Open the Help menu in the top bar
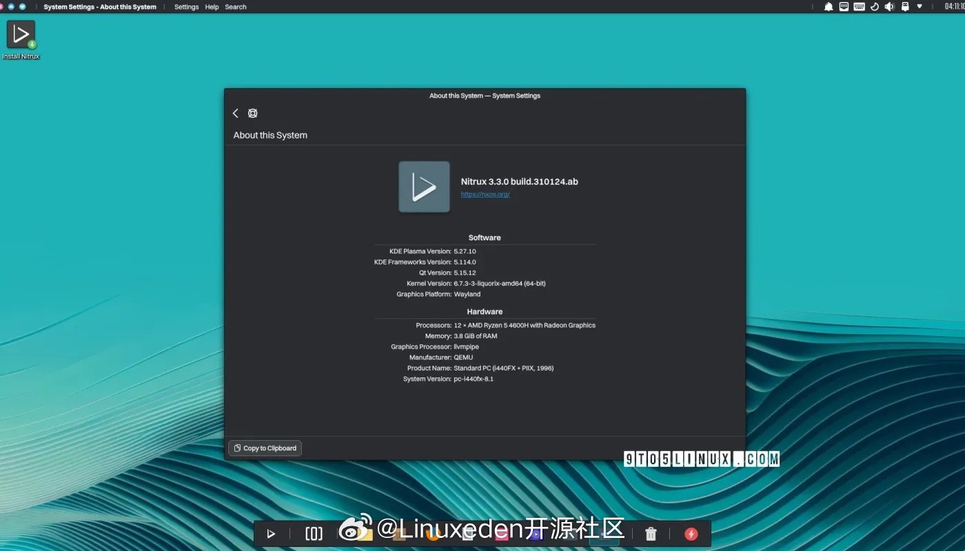Viewport: 965px width, 551px height. pyautogui.click(x=212, y=7)
